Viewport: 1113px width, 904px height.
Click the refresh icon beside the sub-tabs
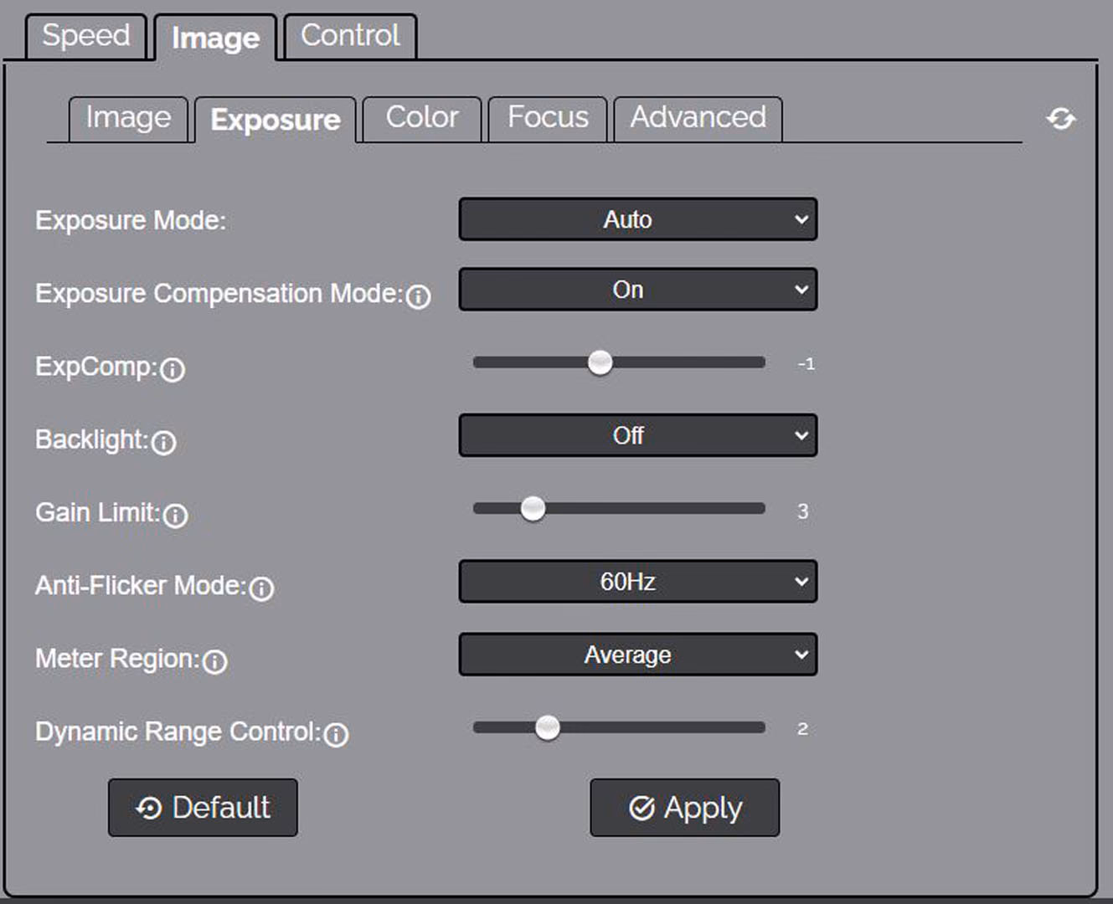[1061, 119]
